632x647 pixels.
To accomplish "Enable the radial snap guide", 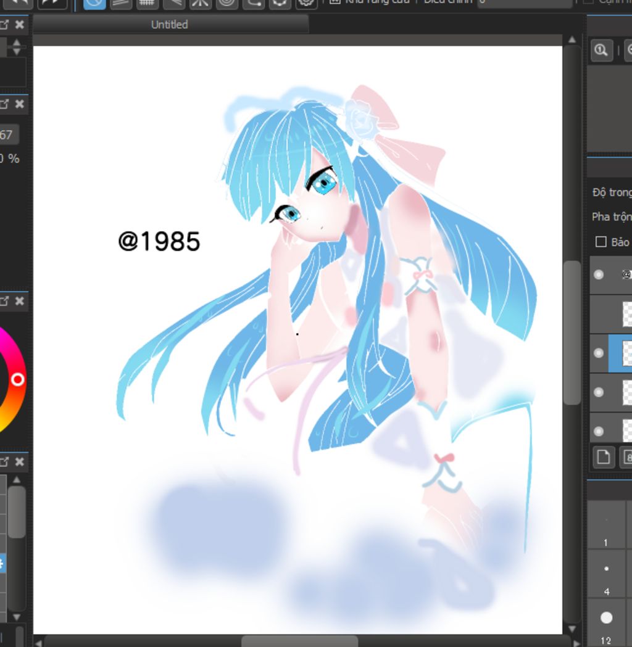I will [x=200, y=4].
